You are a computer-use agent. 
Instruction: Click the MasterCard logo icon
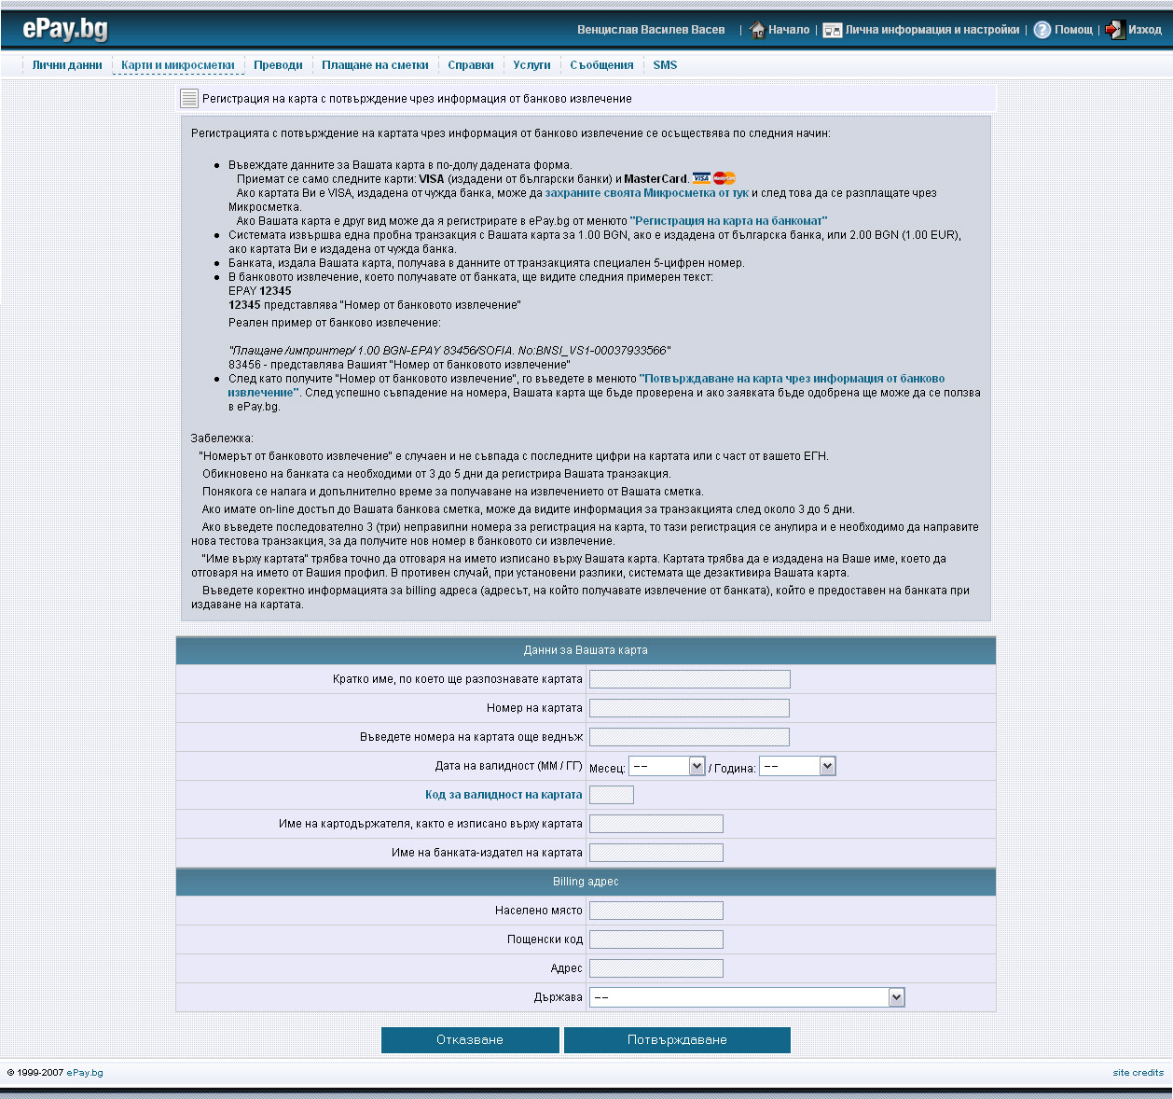724,178
